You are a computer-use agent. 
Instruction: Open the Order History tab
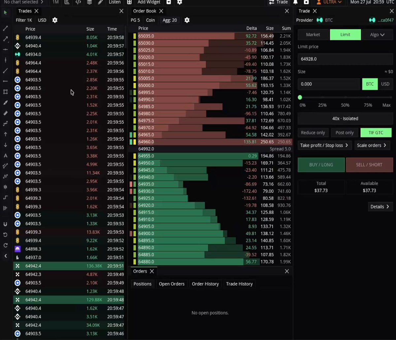pyautogui.click(x=205, y=284)
